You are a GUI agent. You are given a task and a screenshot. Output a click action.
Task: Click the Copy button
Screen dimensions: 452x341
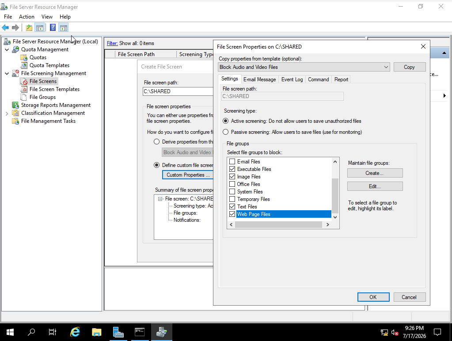pyautogui.click(x=409, y=67)
